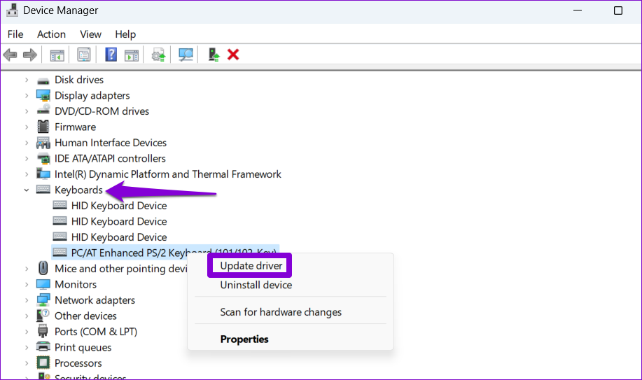The height and width of the screenshot is (380, 642).
Task: Select Mice and other pointing devices label
Action: (x=121, y=269)
